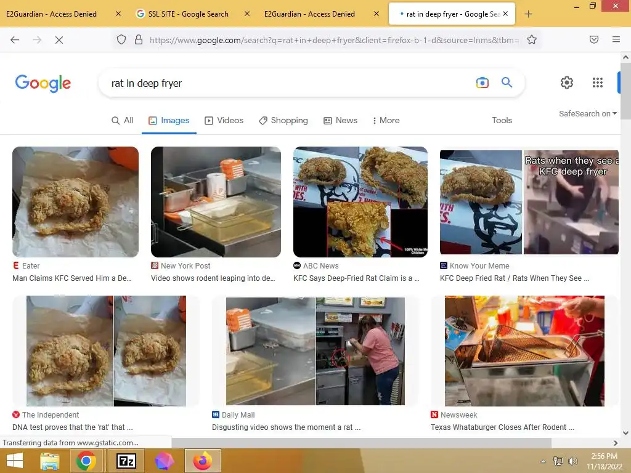The height and width of the screenshot is (473, 631).
Task: Select the Videos search tab
Action: [224, 120]
